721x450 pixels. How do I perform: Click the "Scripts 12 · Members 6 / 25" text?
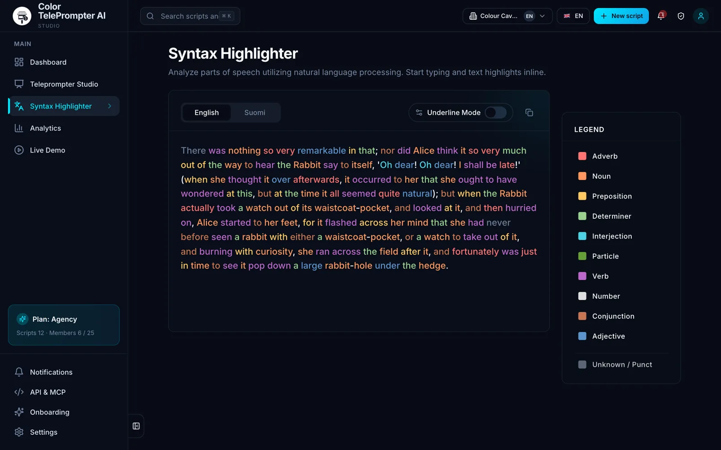tap(55, 333)
